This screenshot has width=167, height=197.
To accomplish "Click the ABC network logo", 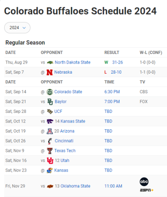I will point(144,182).
